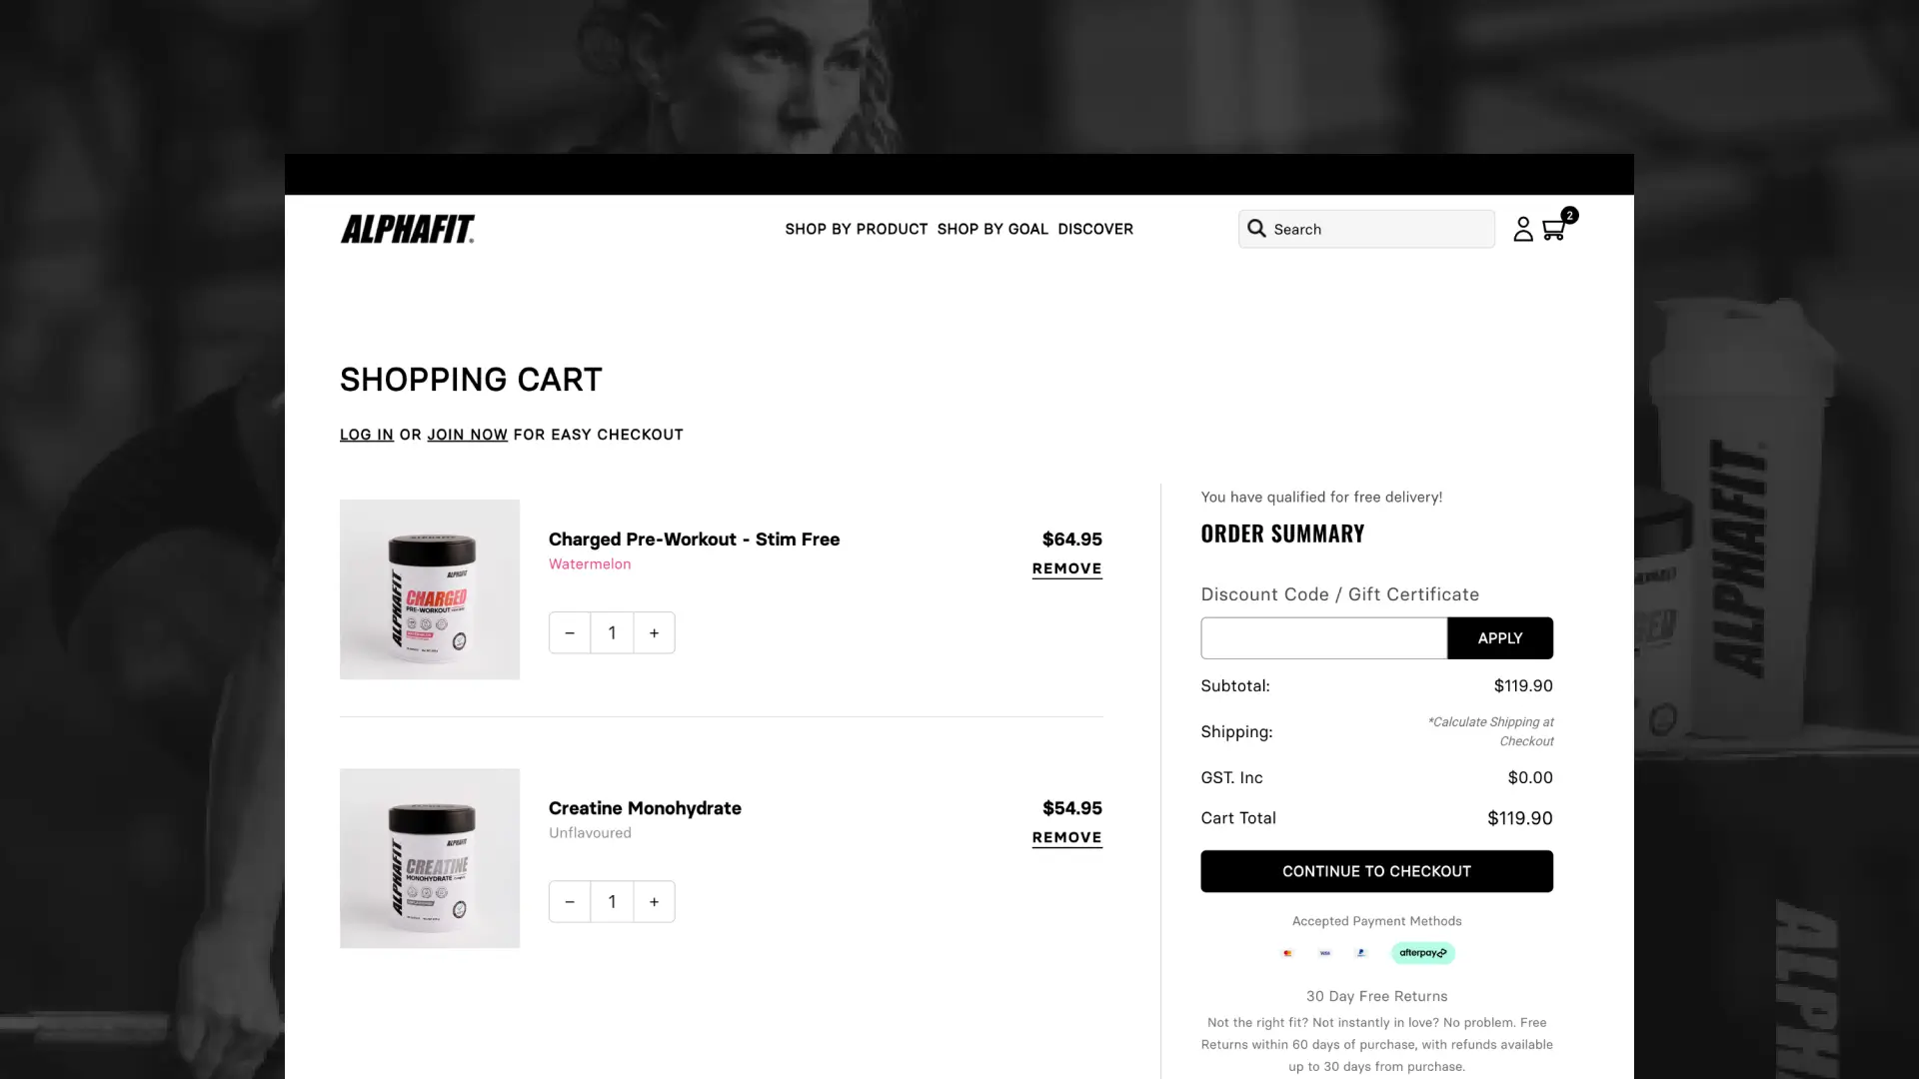This screenshot has width=1919, height=1079.
Task: Follow the Log In link
Action: [366, 435]
